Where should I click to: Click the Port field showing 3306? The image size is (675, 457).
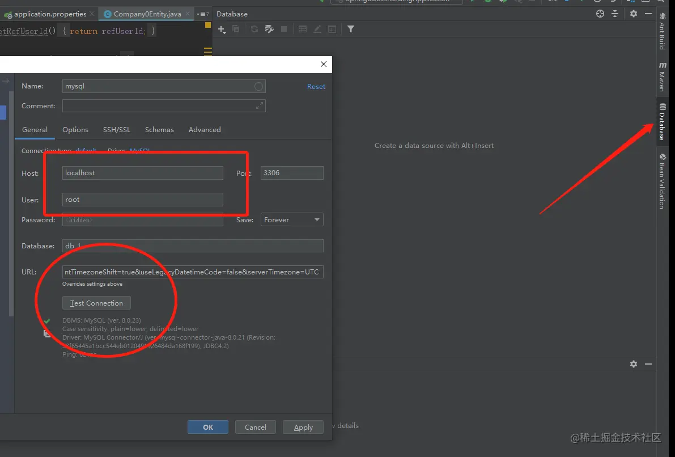tap(292, 173)
